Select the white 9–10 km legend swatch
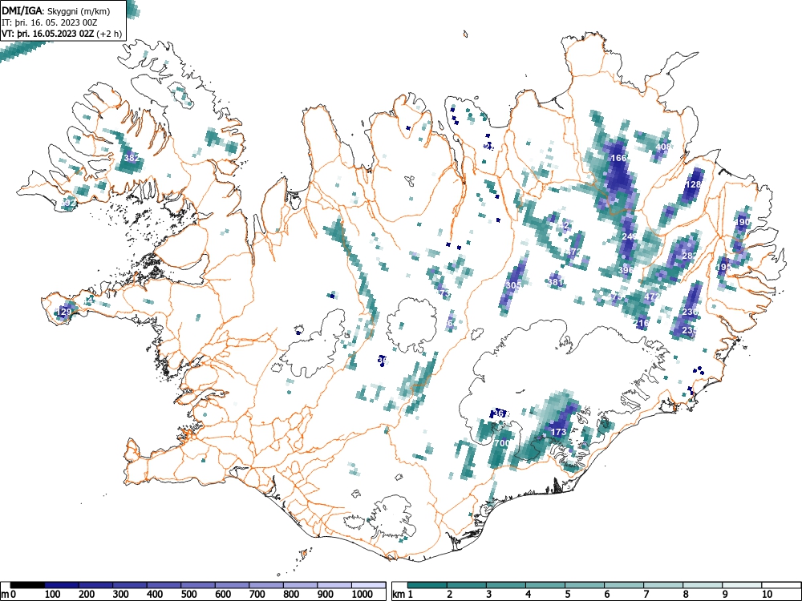 [742, 585]
